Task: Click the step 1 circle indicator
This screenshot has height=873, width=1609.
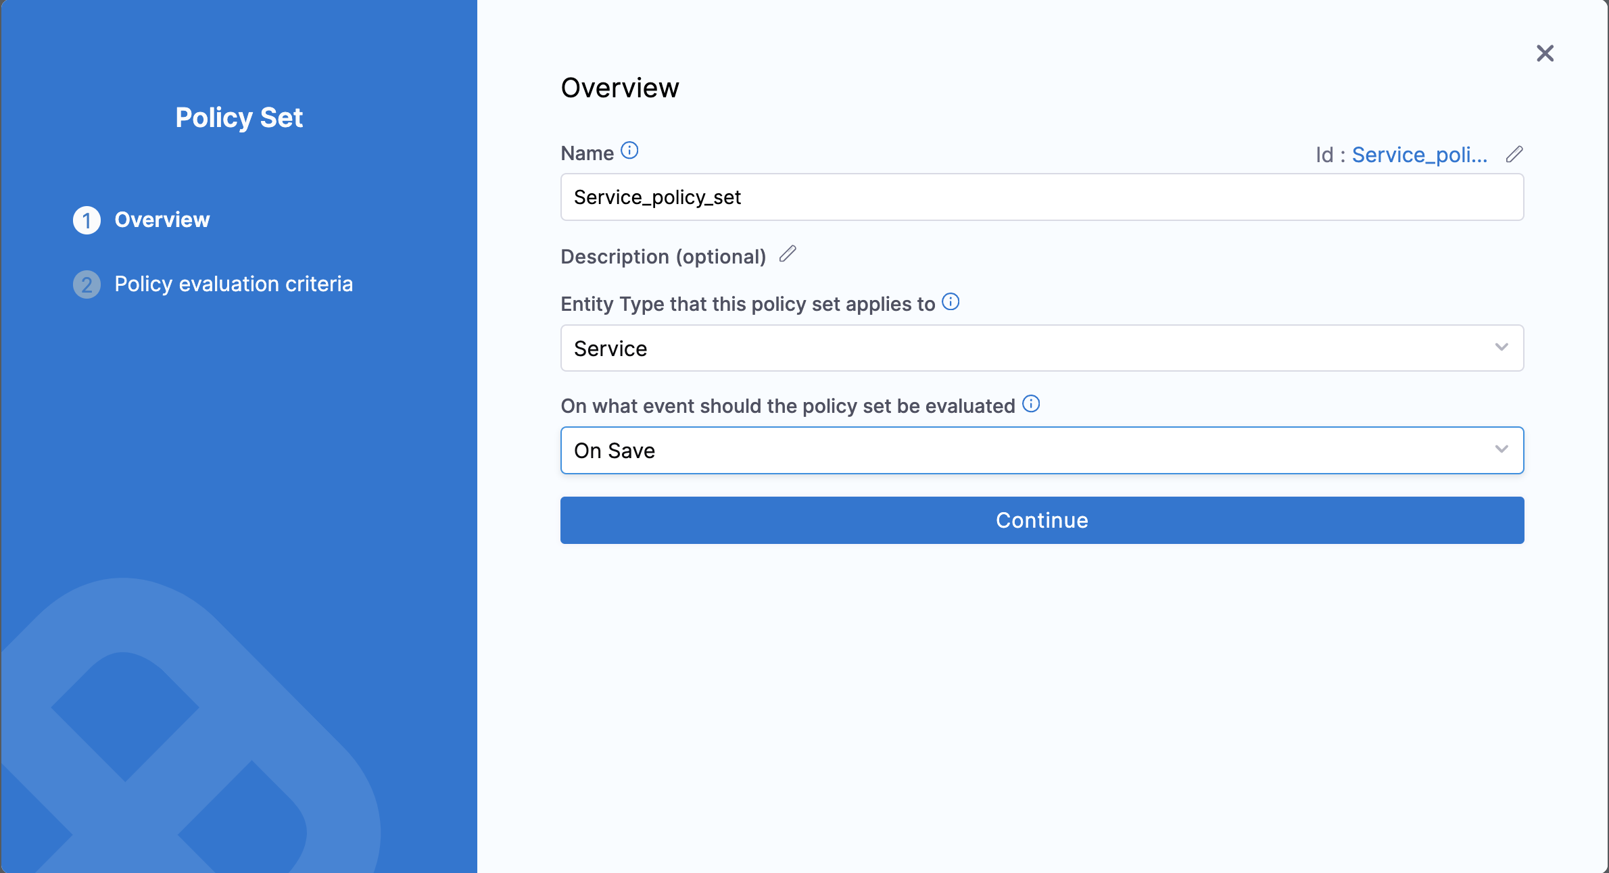Action: tap(86, 220)
